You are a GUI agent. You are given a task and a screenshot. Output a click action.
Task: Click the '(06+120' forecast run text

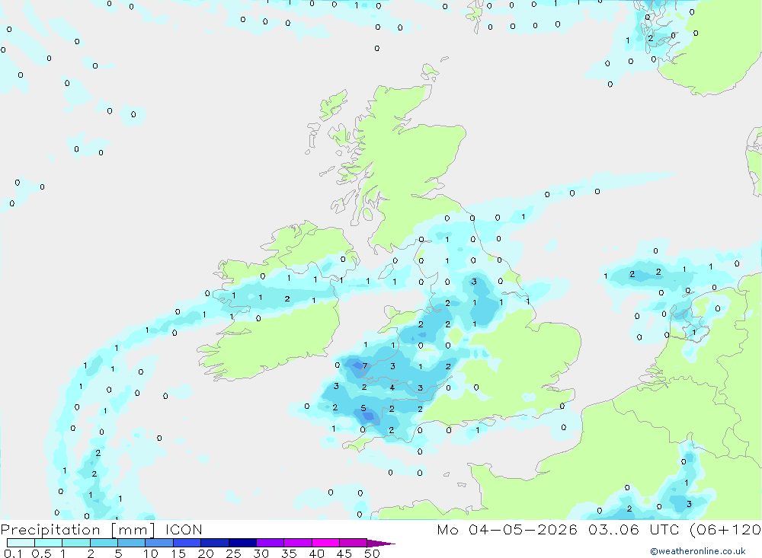725,530
